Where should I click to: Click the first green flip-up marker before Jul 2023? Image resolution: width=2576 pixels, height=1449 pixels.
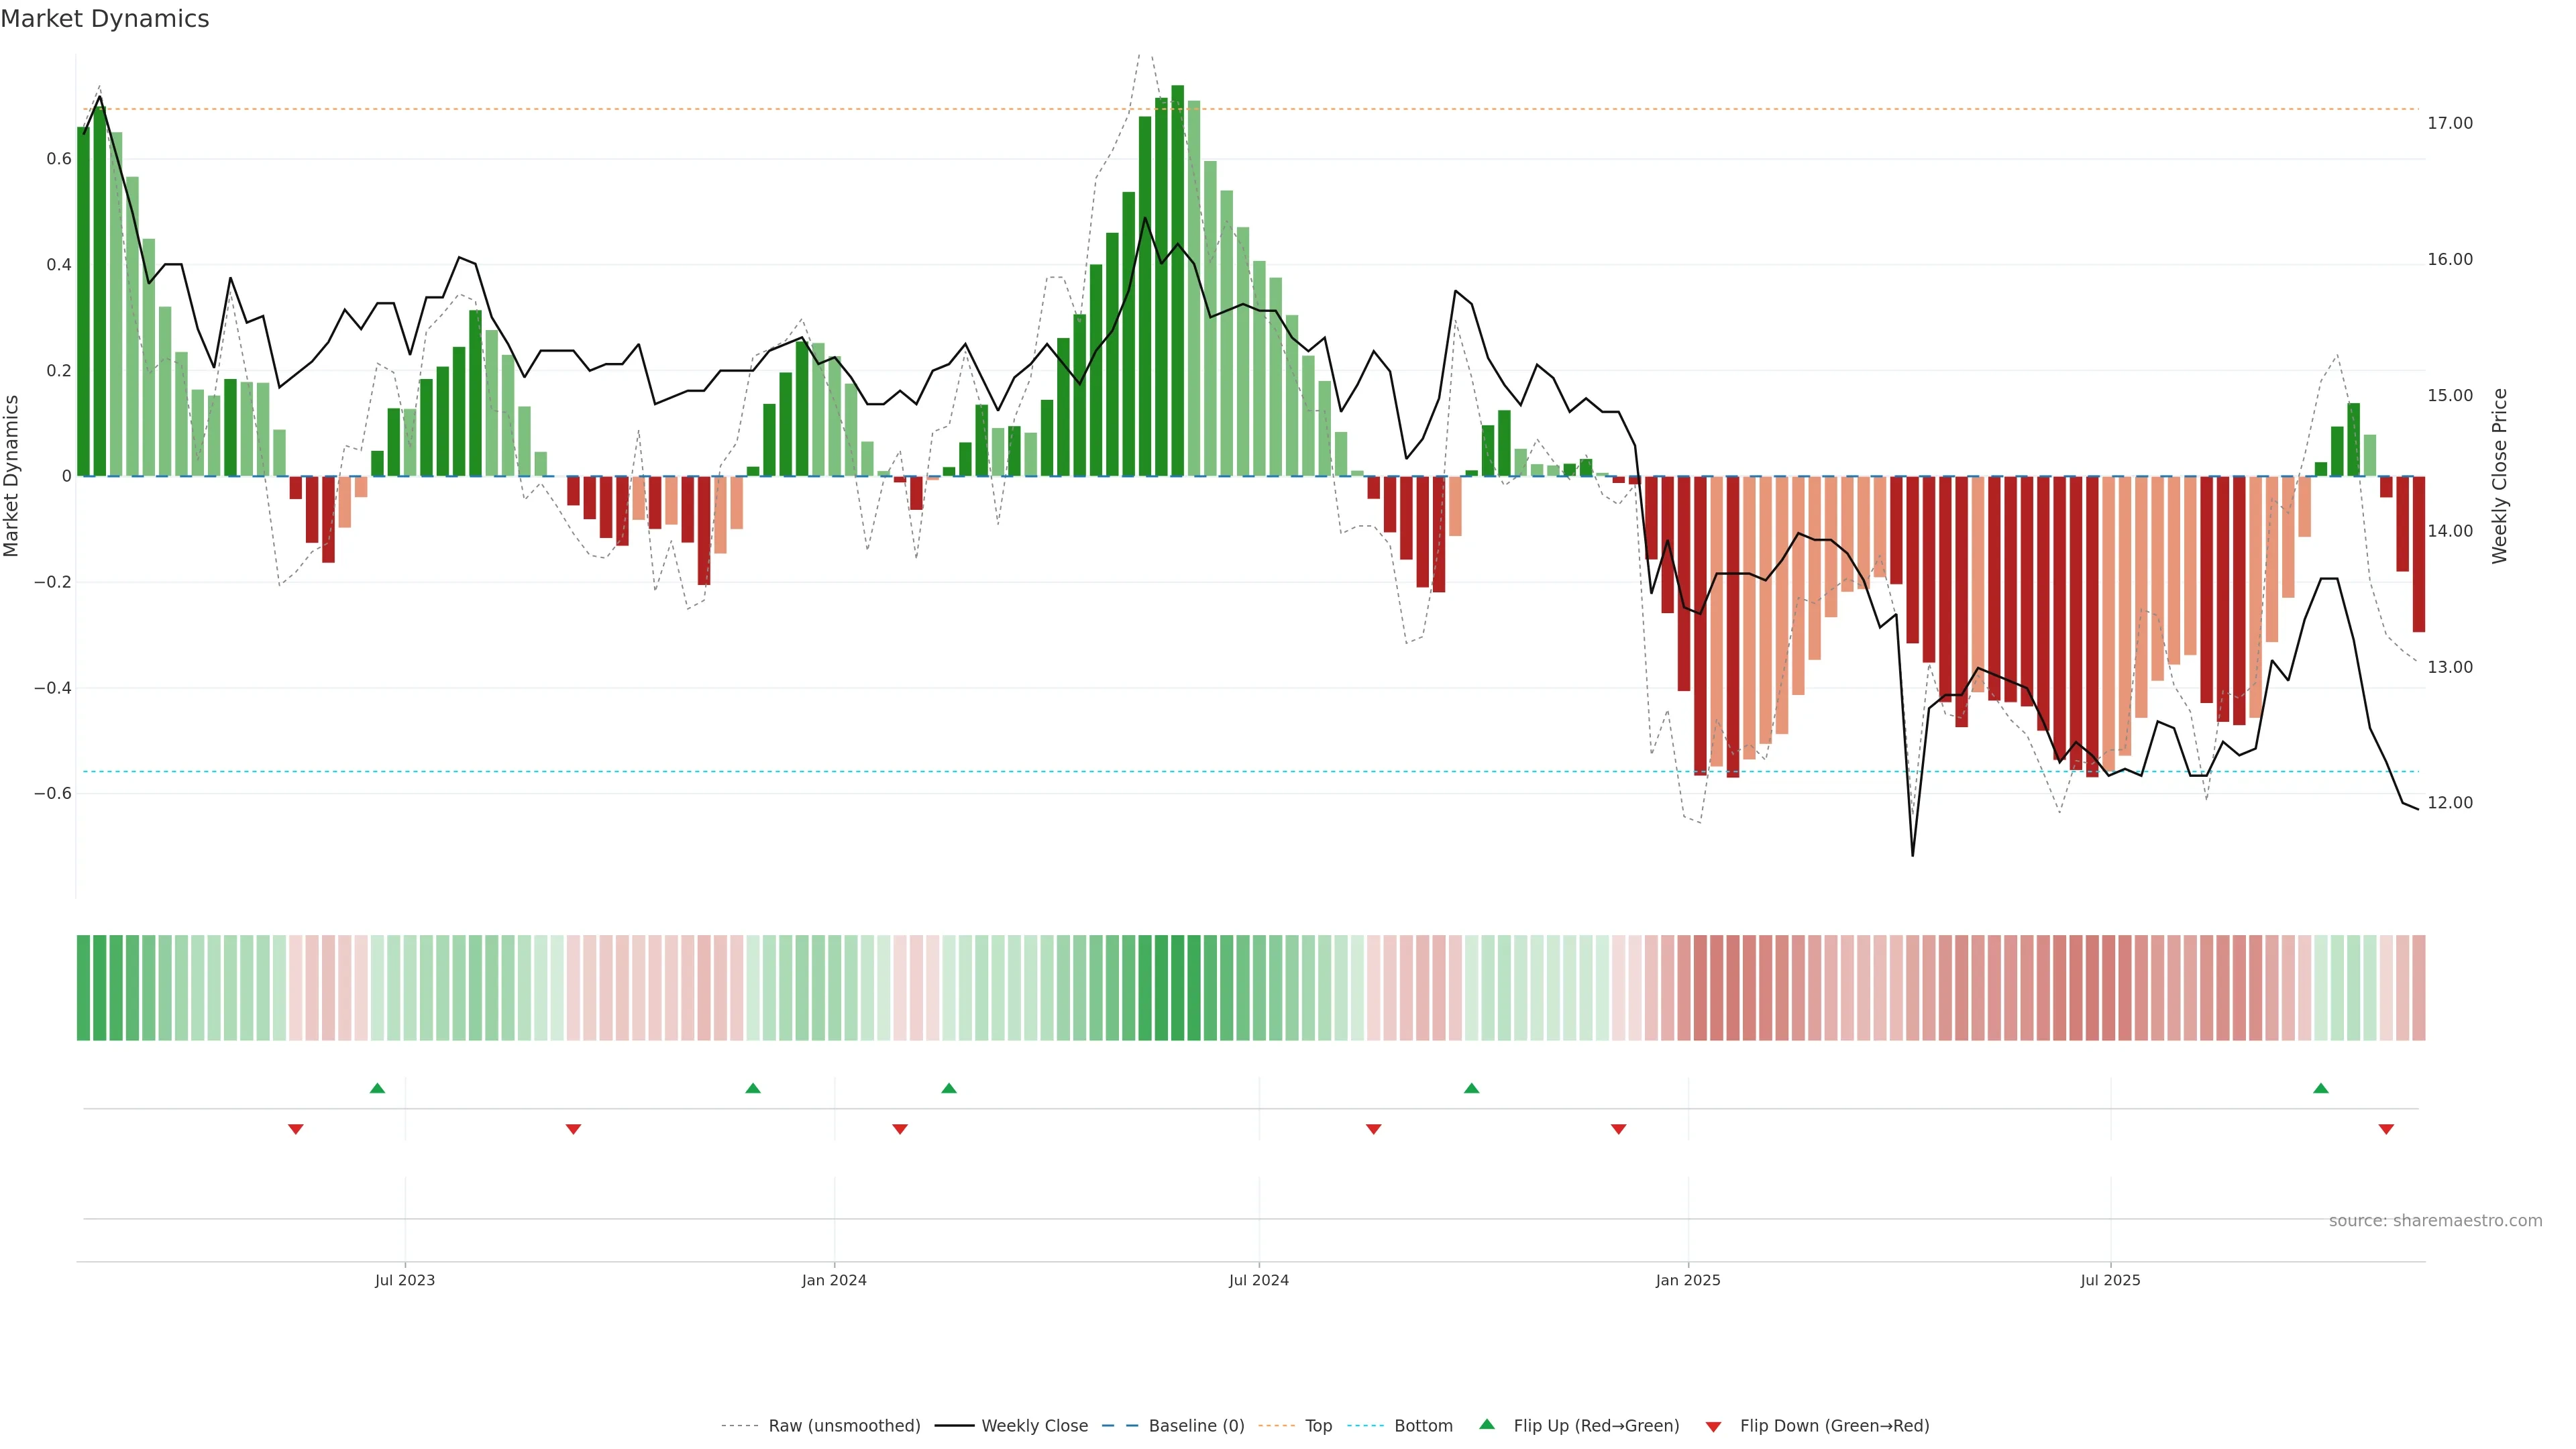[x=377, y=1088]
